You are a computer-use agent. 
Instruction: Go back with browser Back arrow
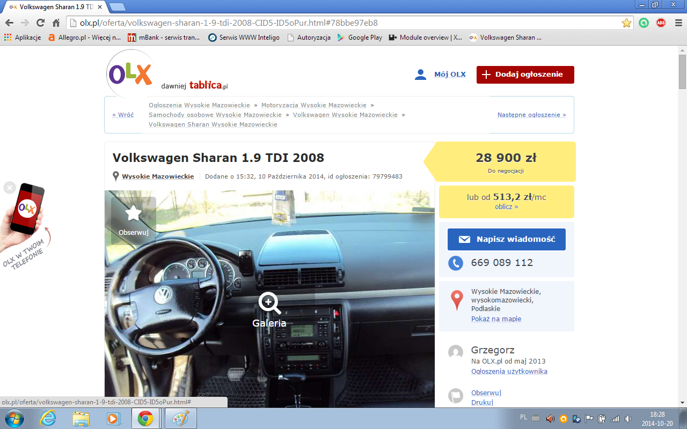pyautogui.click(x=9, y=23)
